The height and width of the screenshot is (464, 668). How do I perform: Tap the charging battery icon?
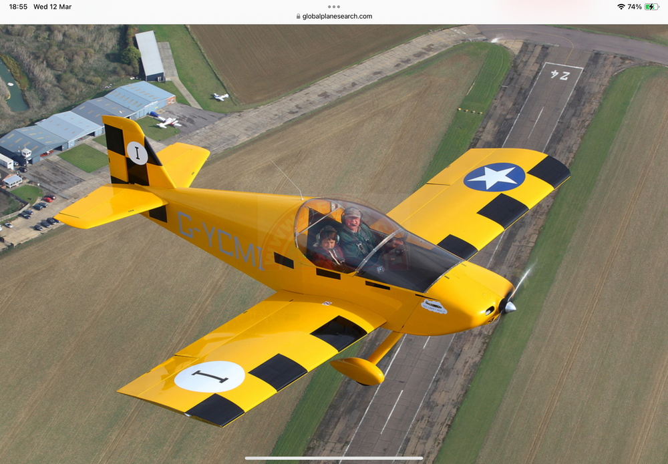pos(651,7)
